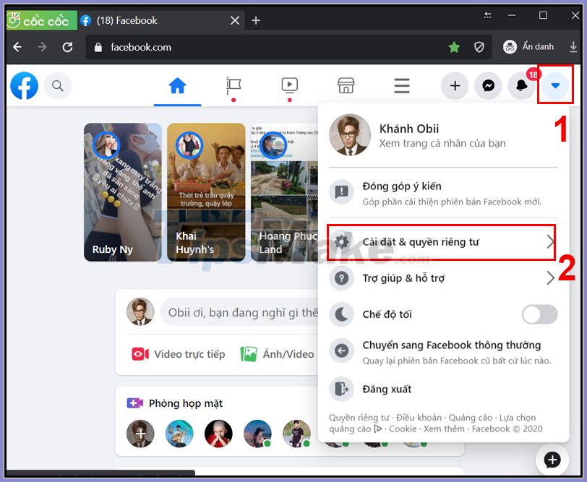Click the green bookmark star in address bar

point(454,46)
